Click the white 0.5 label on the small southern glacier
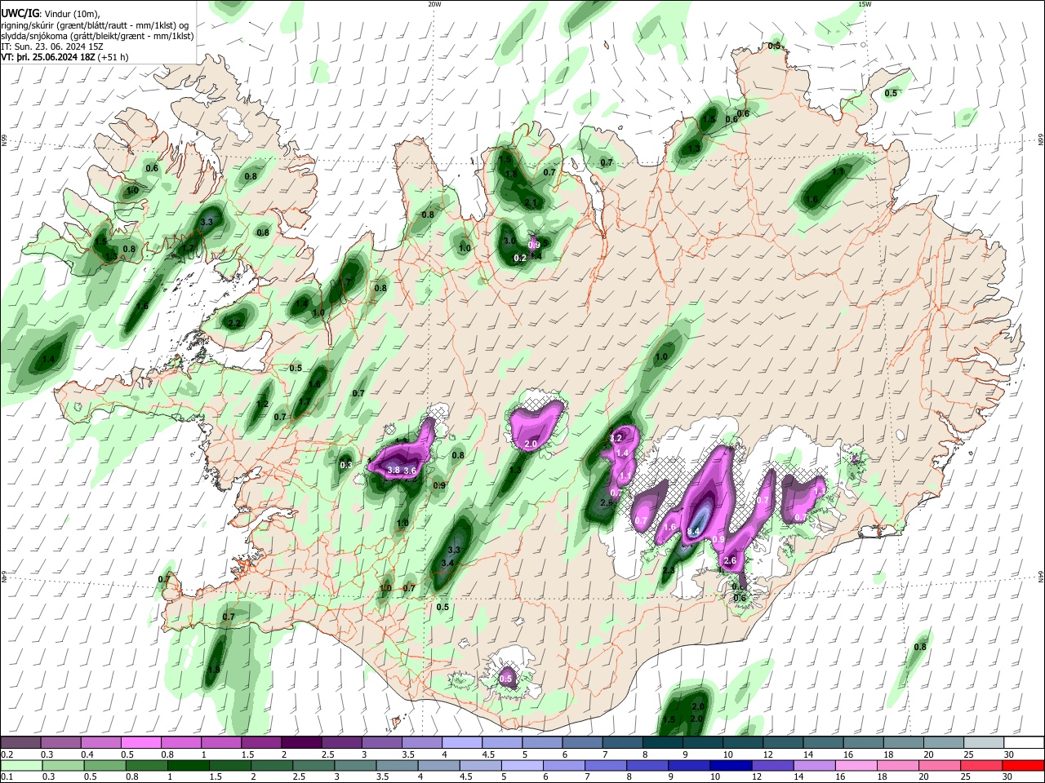This screenshot has height=783, width=1045. tap(506, 679)
